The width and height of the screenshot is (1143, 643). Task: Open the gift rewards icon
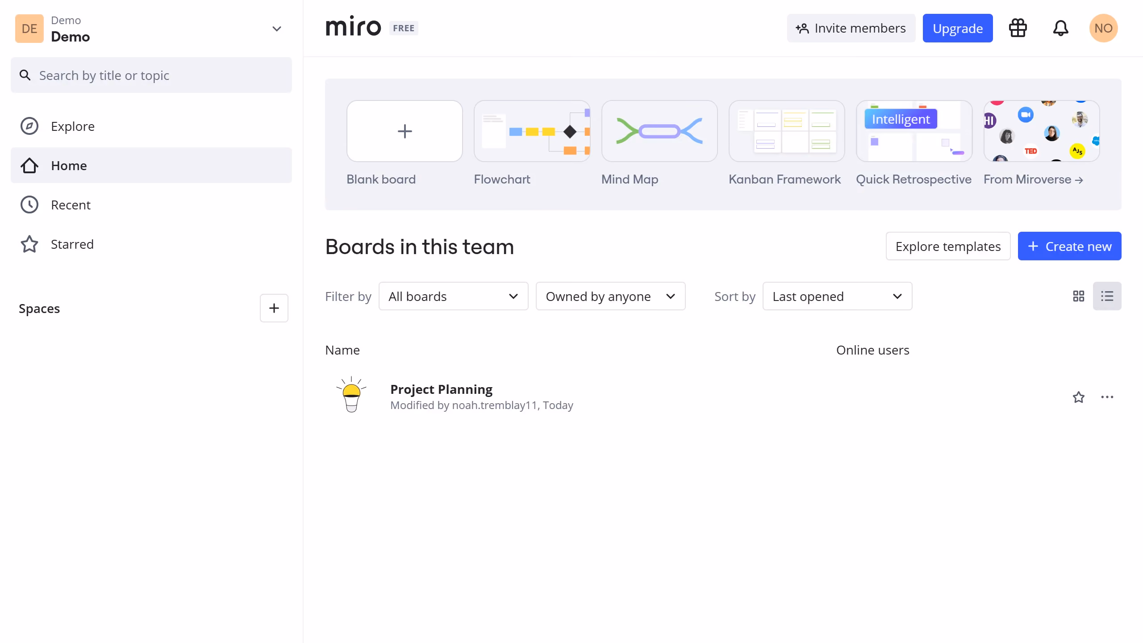[x=1018, y=28]
